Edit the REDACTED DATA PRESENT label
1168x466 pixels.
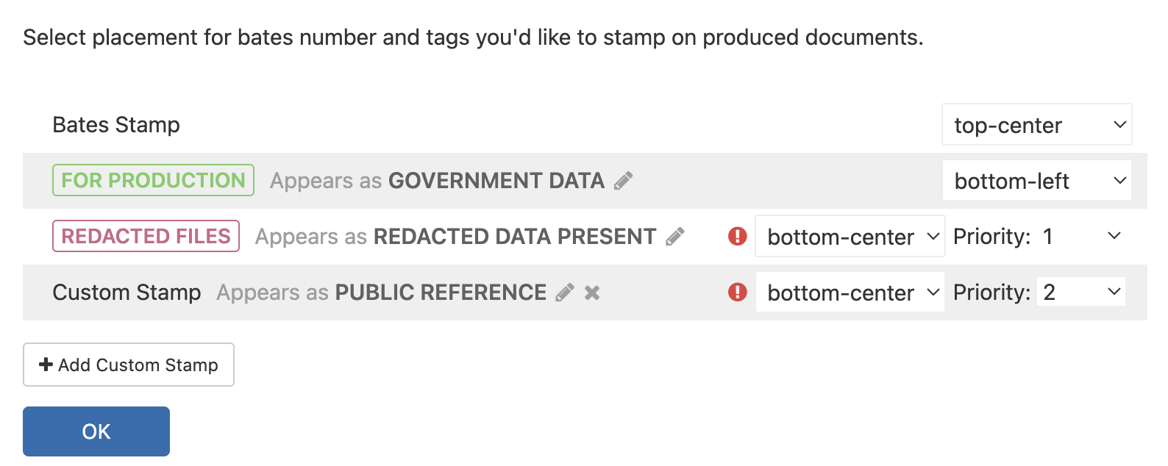(x=675, y=236)
